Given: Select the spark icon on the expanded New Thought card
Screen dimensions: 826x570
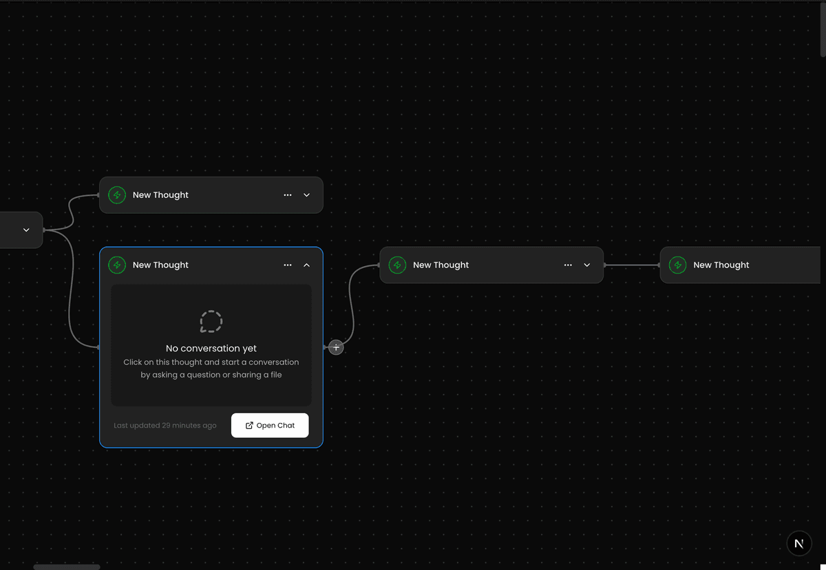Looking at the screenshot, I should coord(117,265).
